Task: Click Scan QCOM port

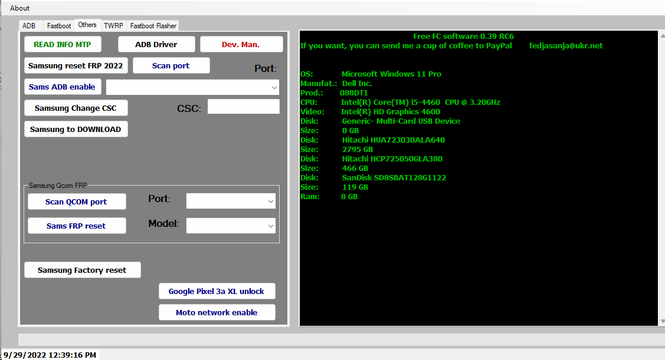Action: [77, 201]
